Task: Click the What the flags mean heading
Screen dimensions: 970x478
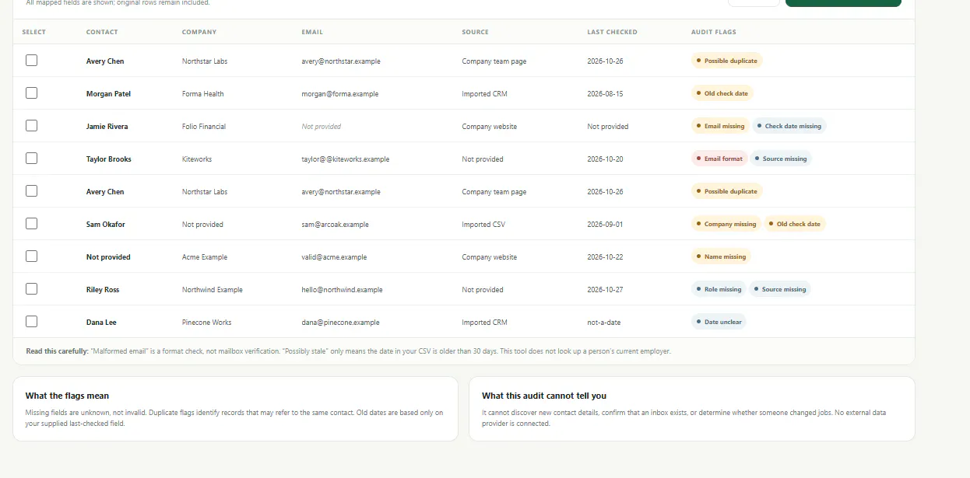Action: 67,396
